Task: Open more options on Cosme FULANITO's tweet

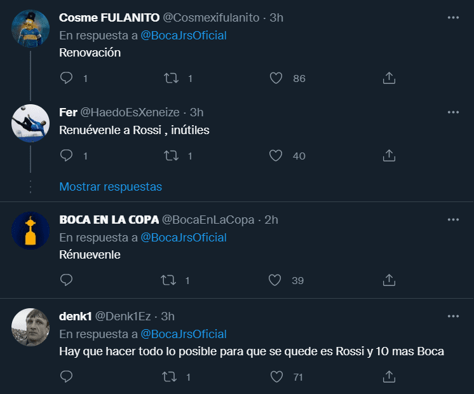Action: click(x=453, y=18)
